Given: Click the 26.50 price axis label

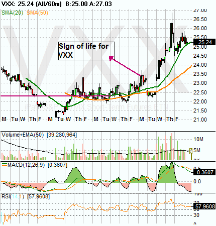Looking at the screenshot, I should [x=200, y=19].
